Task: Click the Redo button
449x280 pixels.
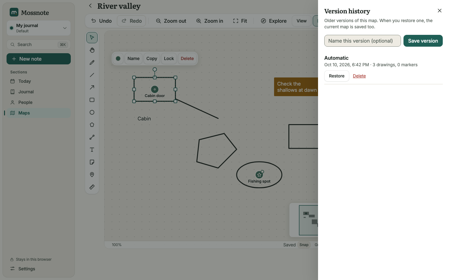Action: [132, 21]
